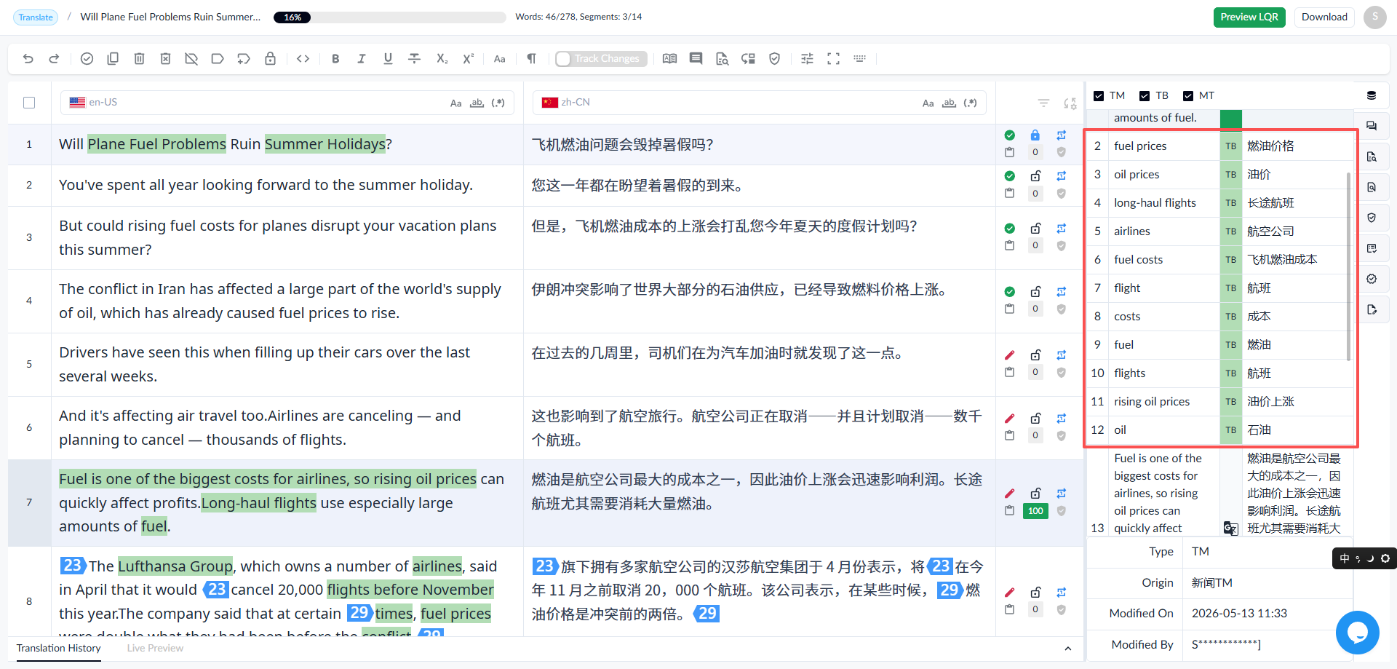Click the QA shield icon in toolbar
Screen dimensions: 1397x669
(x=774, y=59)
